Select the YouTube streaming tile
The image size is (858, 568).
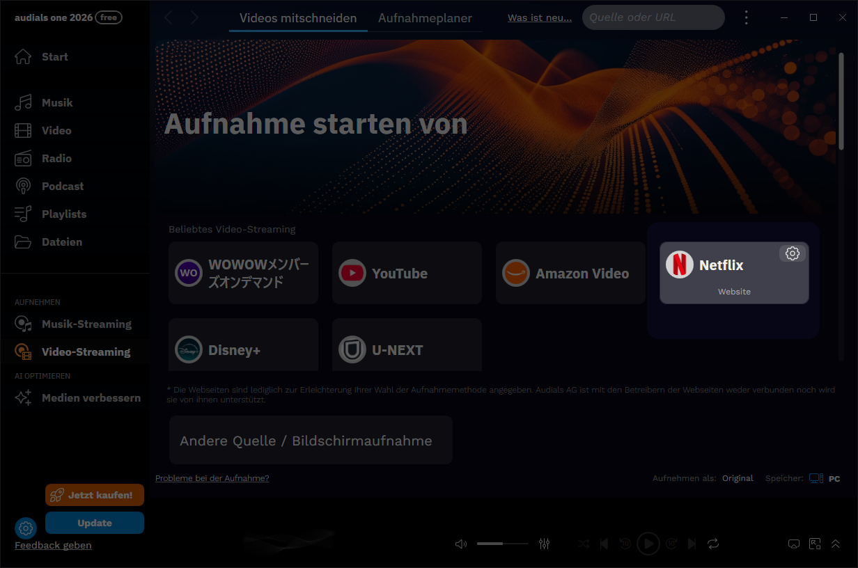point(407,273)
